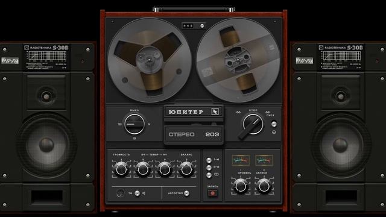Hit the red ЗАПИСЬ record button
The height and width of the screenshot is (217, 386).
click(x=212, y=193)
